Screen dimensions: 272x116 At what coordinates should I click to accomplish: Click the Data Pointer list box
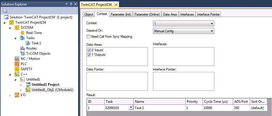(117, 81)
